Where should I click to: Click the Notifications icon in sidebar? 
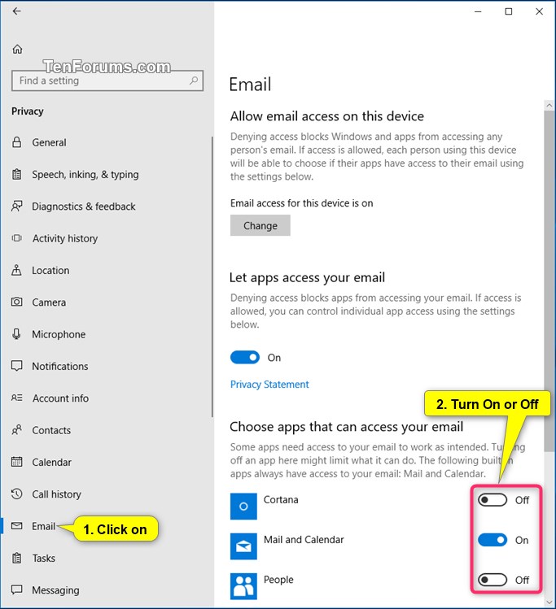click(x=17, y=366)
